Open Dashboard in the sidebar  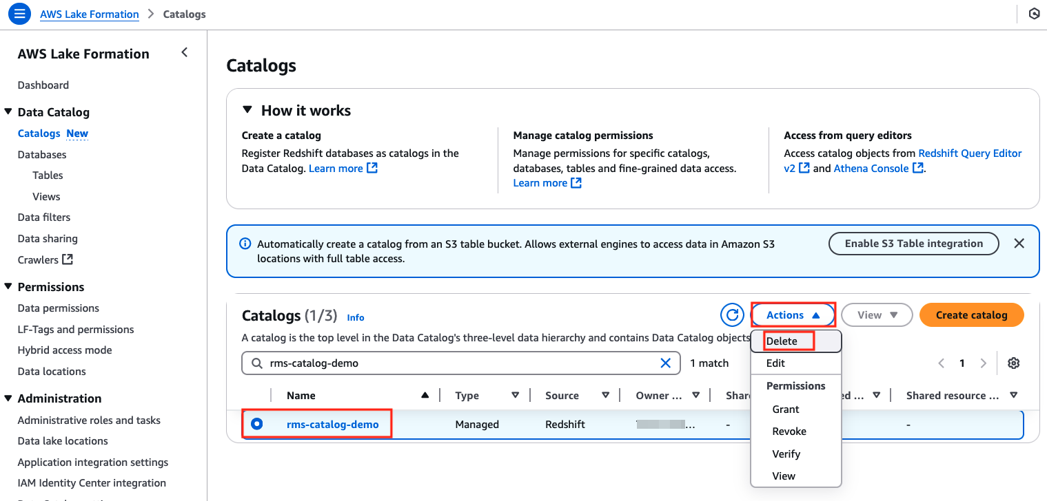[43, 85]
